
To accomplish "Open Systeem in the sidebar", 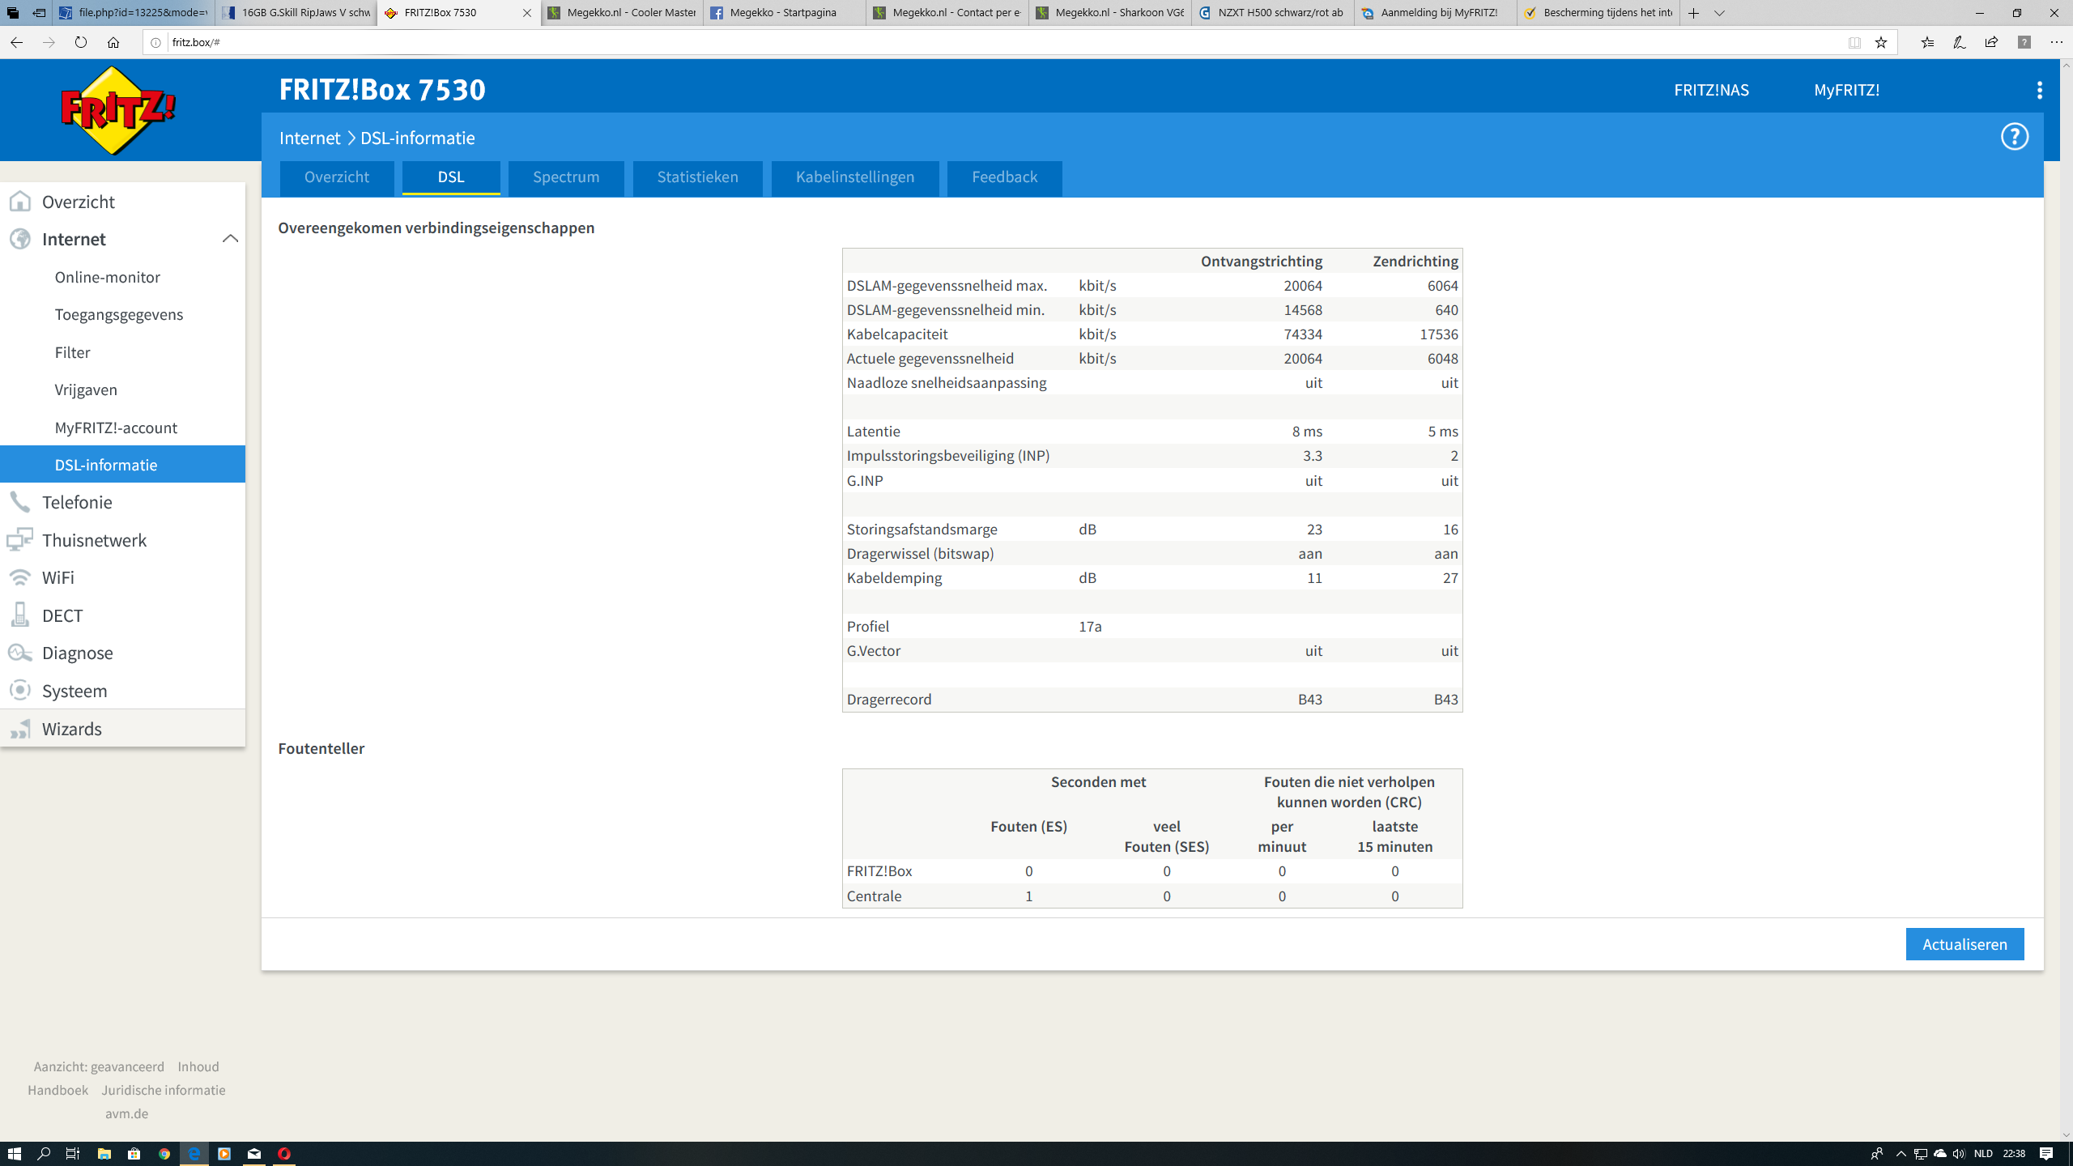I will point(74,691).
